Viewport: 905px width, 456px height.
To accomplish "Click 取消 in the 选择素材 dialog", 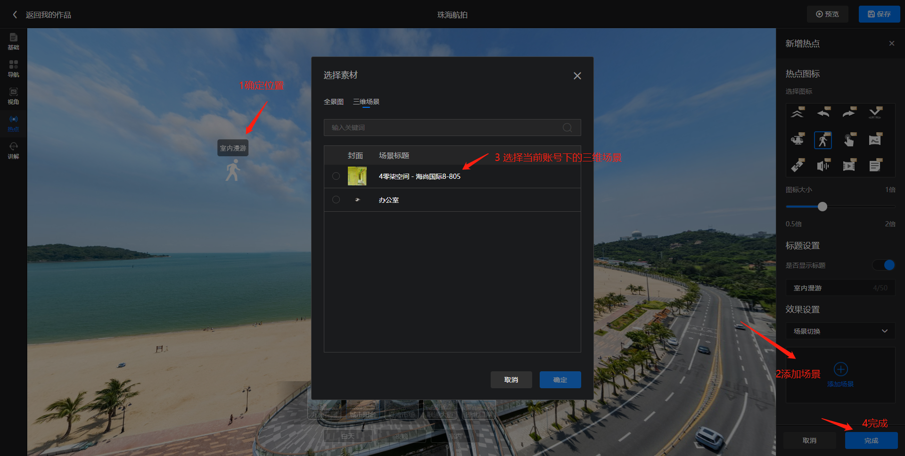I will (511, 380).
